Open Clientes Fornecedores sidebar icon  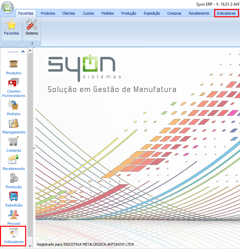tap(14, 83)
